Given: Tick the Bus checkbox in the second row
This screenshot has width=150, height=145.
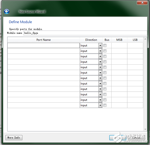Looking at the screenshot, I should [x=105, y=51].
